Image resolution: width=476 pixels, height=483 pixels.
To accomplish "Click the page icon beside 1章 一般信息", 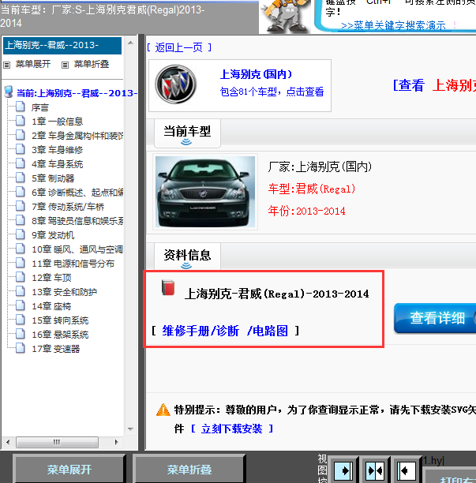I will coord(21,121).
